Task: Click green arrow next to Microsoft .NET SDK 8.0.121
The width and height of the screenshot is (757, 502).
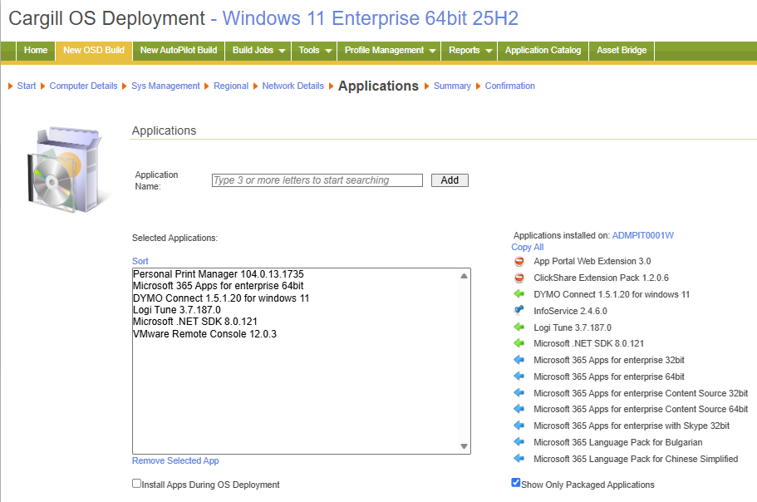Action: click(519, 343)
